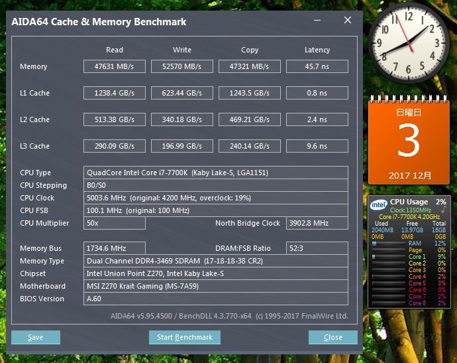Click CPU Stepping value B0/S0

pyautogui.click(x=216, y=185)
